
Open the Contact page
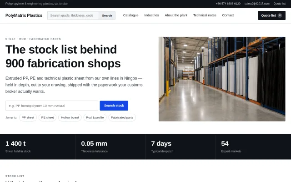click(228, 15)
